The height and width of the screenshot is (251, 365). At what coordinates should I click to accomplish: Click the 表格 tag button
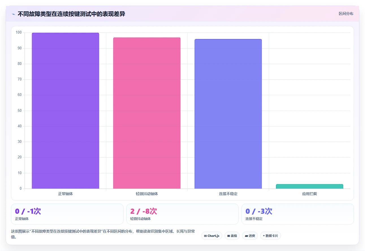click(x=232, y=236)
